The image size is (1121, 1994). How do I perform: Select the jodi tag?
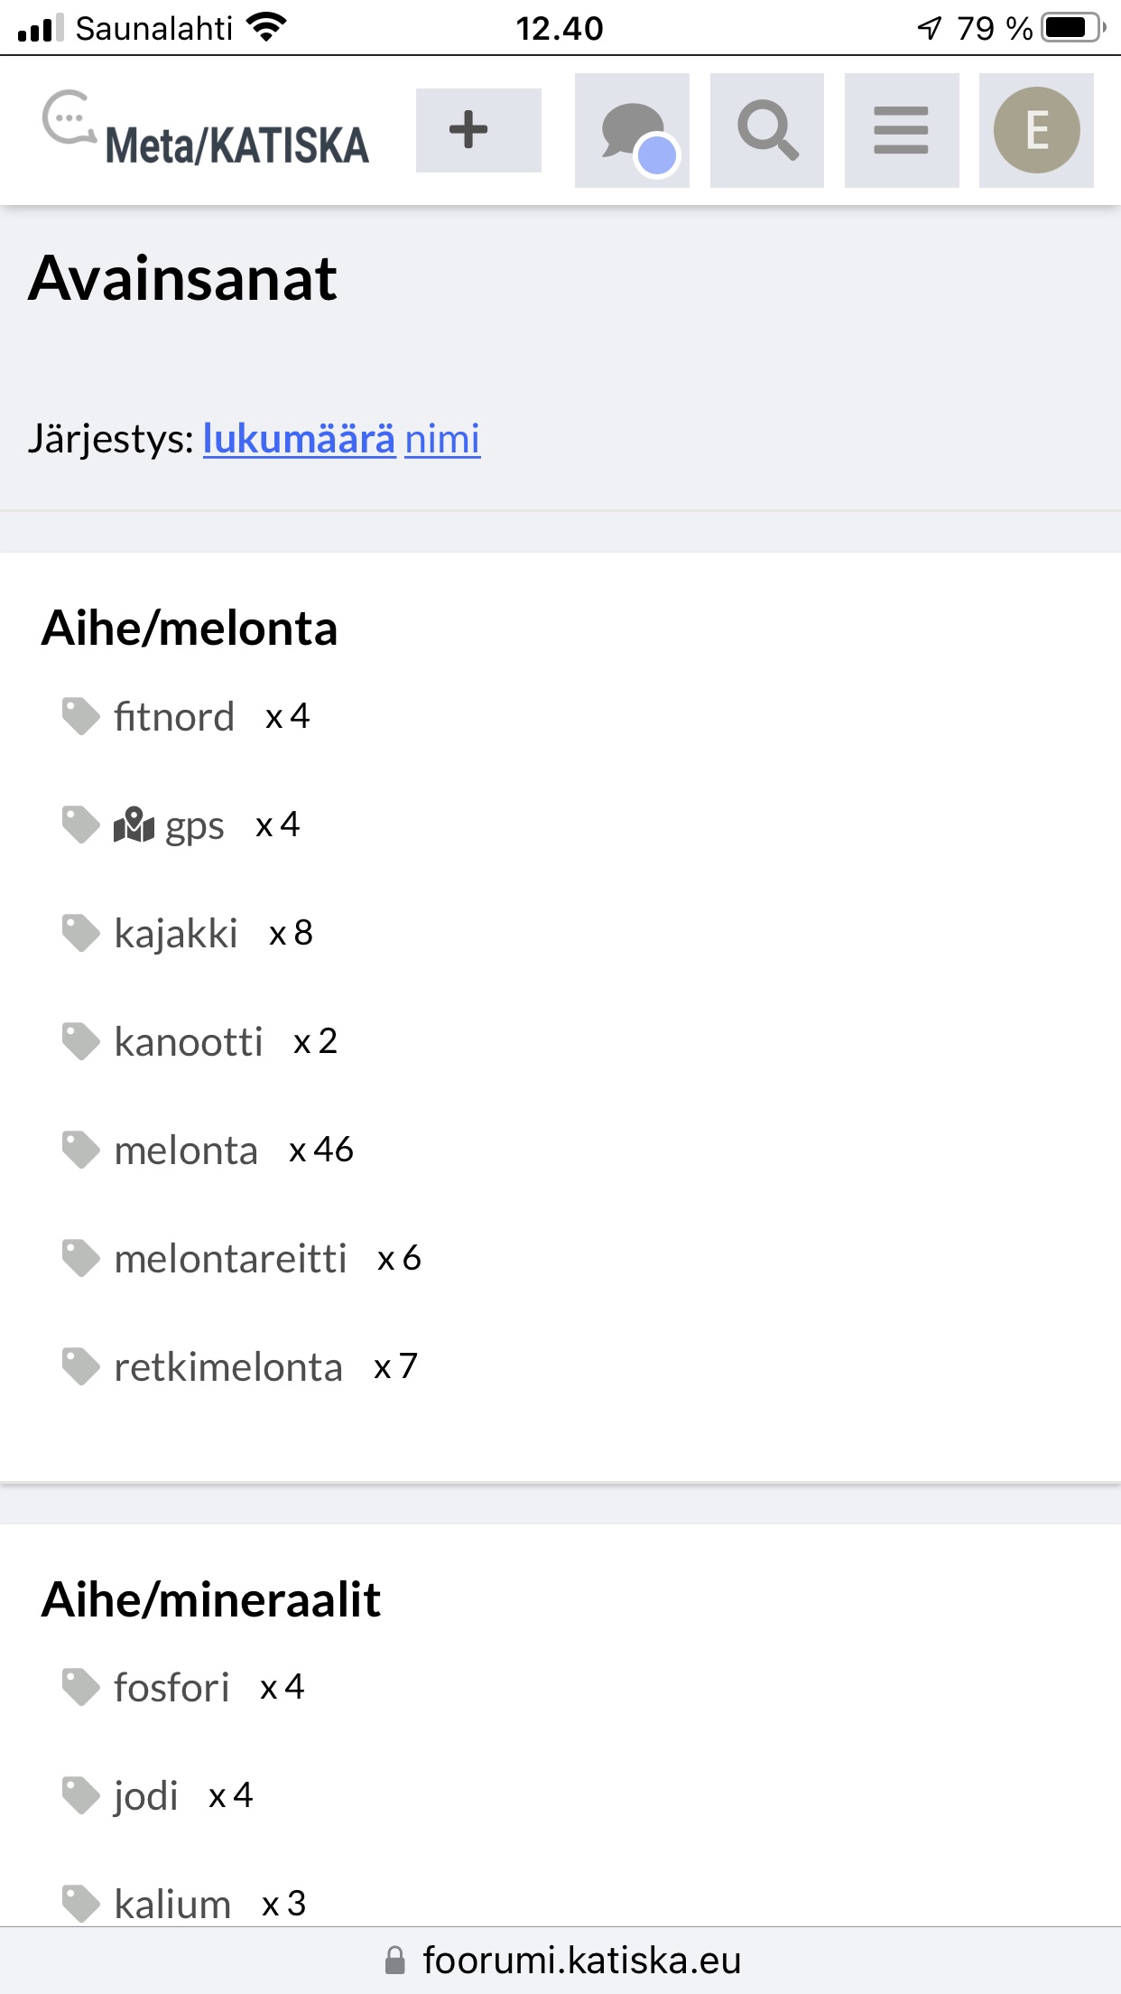click(146, 1796)
